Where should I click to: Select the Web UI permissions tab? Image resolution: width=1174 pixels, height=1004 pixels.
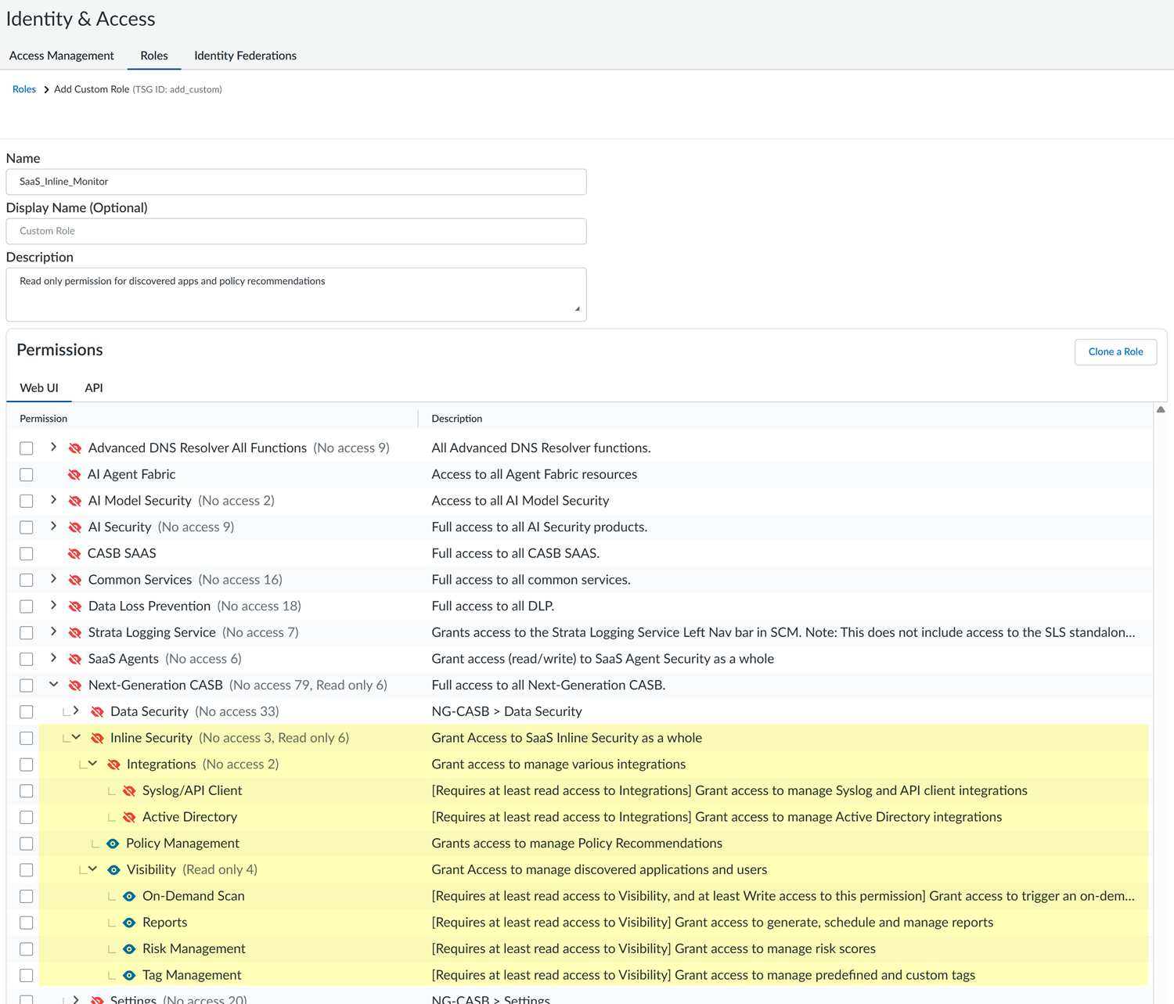click(39, 388)
